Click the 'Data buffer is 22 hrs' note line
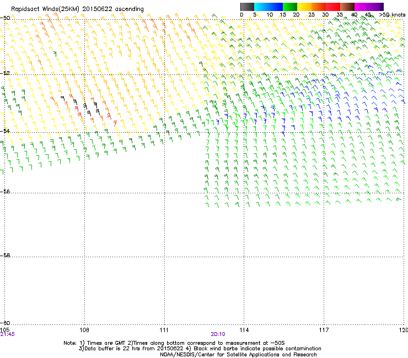This screenshot has width=408, height=358. [200, 349]
